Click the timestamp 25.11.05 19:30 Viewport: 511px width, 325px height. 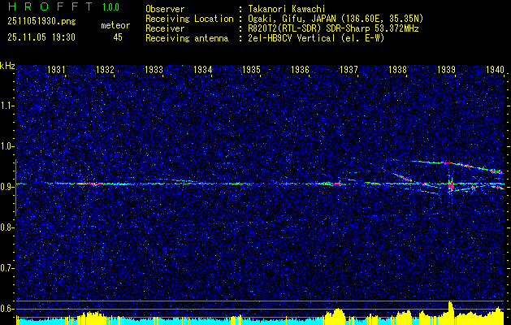[41, 37]
